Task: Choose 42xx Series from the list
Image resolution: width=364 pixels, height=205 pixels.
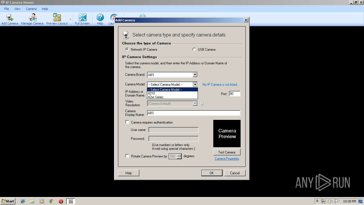Action: [x=172, y=97]
